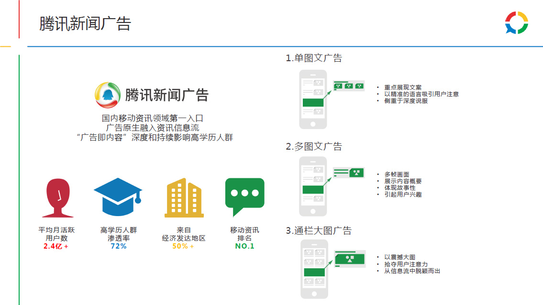The width and height of the screenshot is (543, 305).
Task: Click the bullet 引起用户兴趣
Action: [x=403, y=195]
